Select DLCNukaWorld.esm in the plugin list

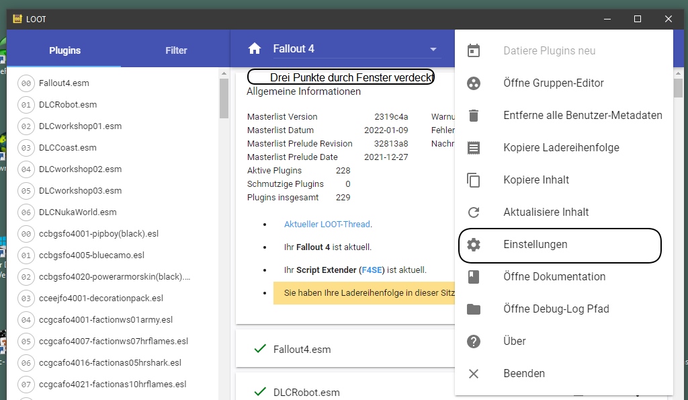pos(77,212)
